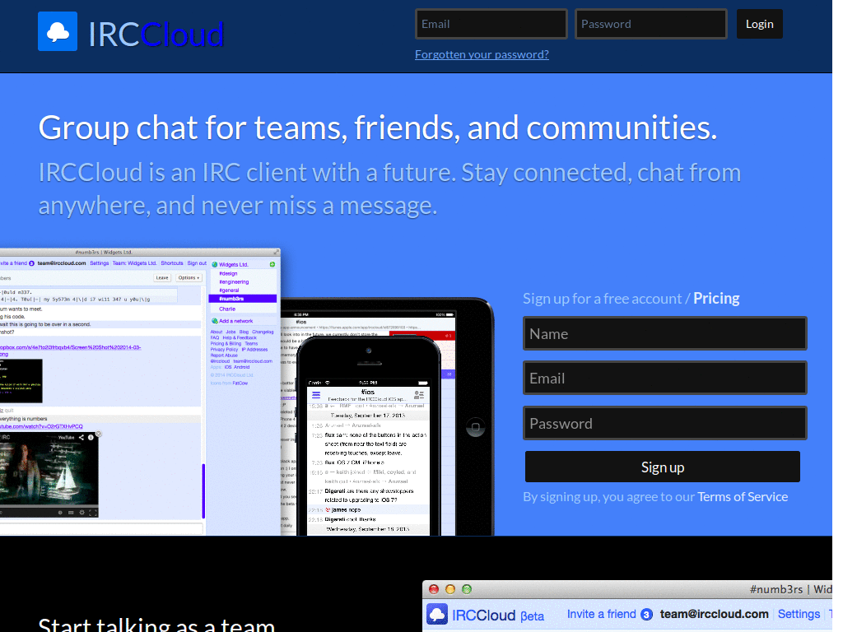Open the Pricing link
The width and height of the screenshot is (843, 632).
[x=716, y=298]
